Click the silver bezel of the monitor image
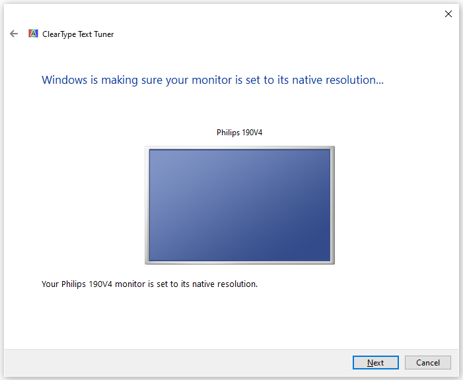Image resolution: width=463 pixels, height=380 pixels. [147, 205]
